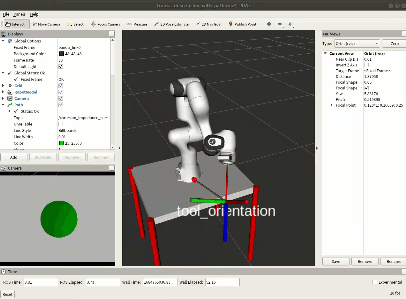Image resolution: width=406 pixels, height=299 pixels.
Task: Enable the Unreliable checkbox
Action: [x=61, y=124]
